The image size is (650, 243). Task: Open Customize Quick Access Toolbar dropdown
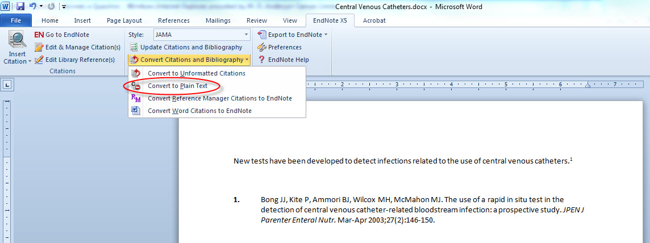tap(64, 7)
